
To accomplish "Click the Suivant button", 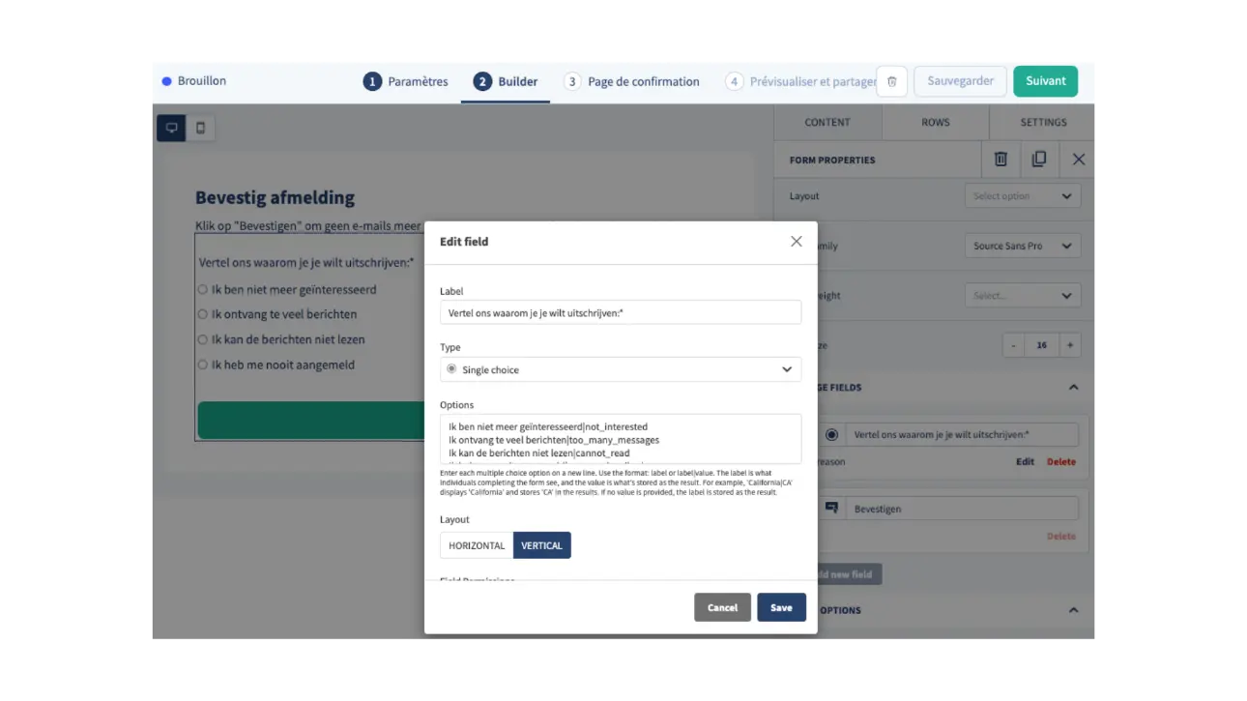I will (1045, 81).
